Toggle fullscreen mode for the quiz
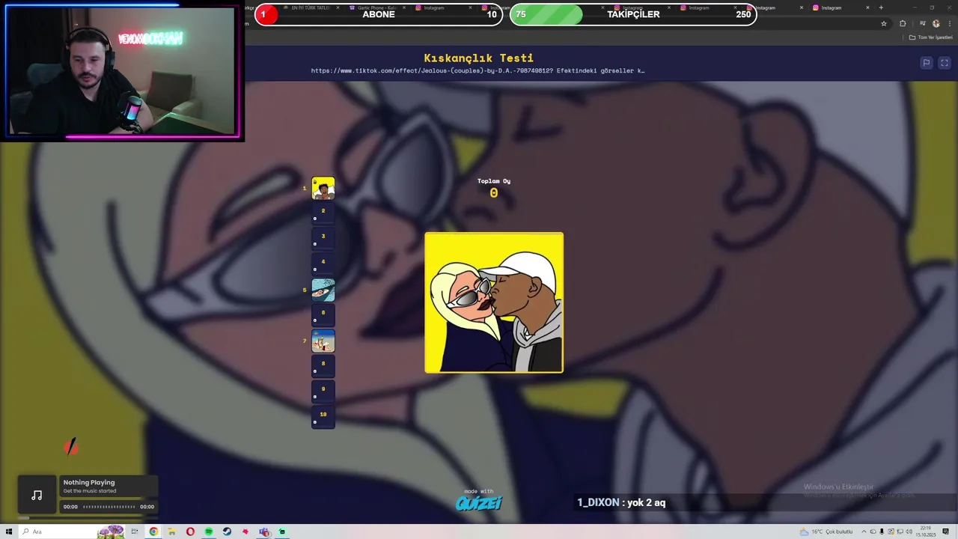 click(x=945, y=64)
